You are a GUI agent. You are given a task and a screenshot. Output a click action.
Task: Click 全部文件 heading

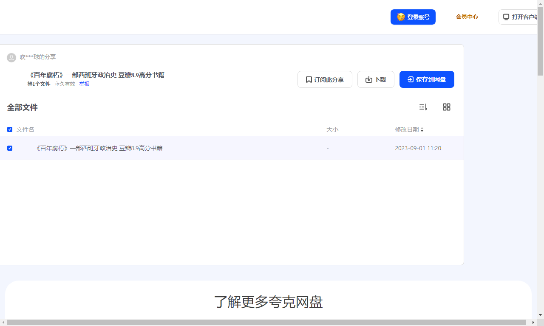coord(22,107)
